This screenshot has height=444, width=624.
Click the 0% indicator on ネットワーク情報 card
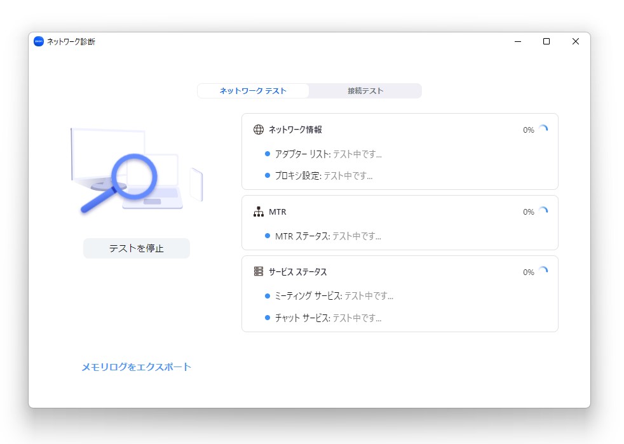point(528,130)
